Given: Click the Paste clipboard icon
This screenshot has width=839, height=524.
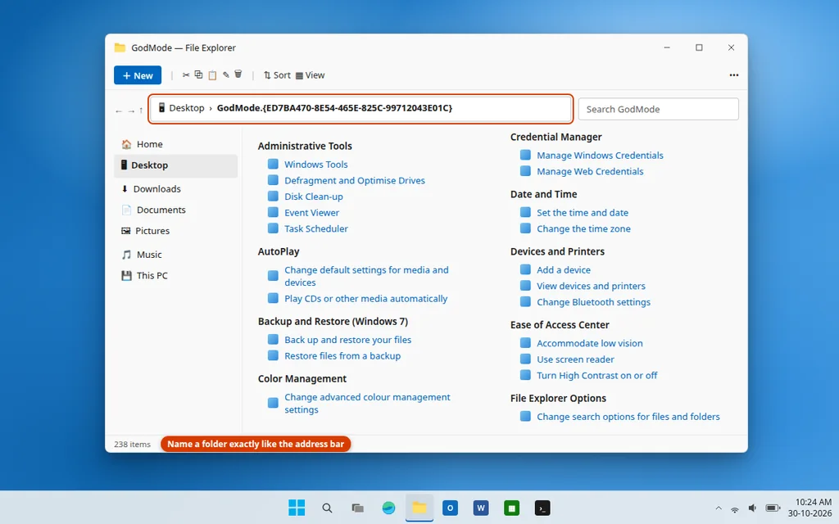Looking at the screenshot, I should coord(212,75).
